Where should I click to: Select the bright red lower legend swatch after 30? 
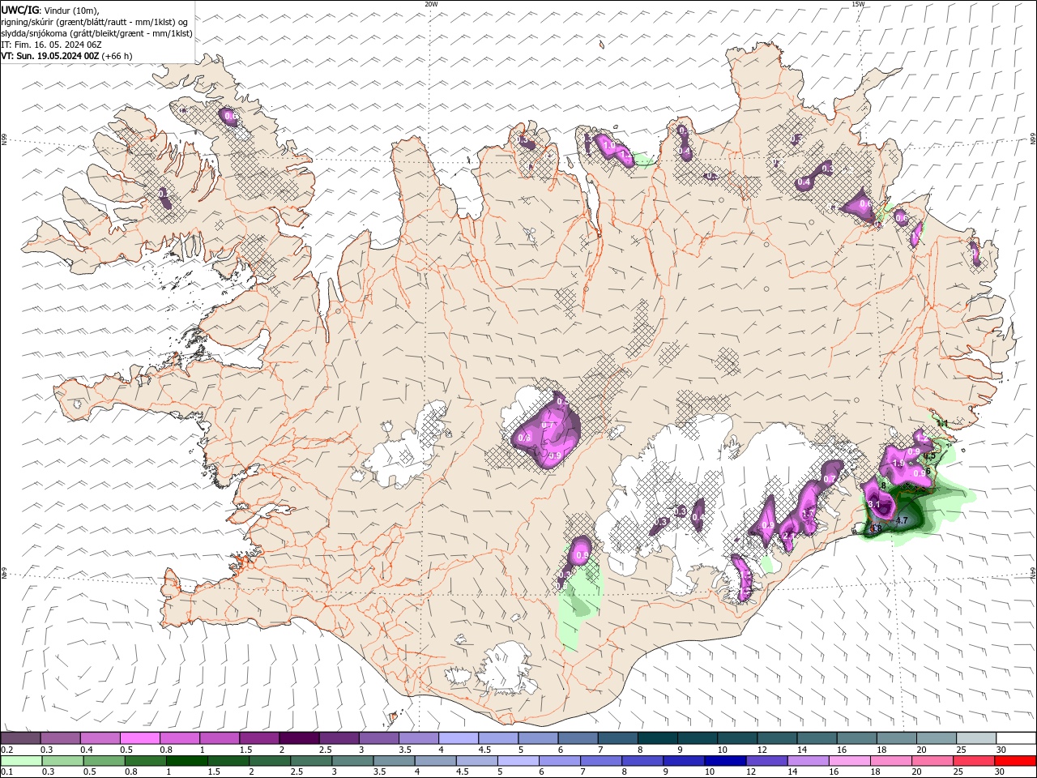(x=1015, y=761)
